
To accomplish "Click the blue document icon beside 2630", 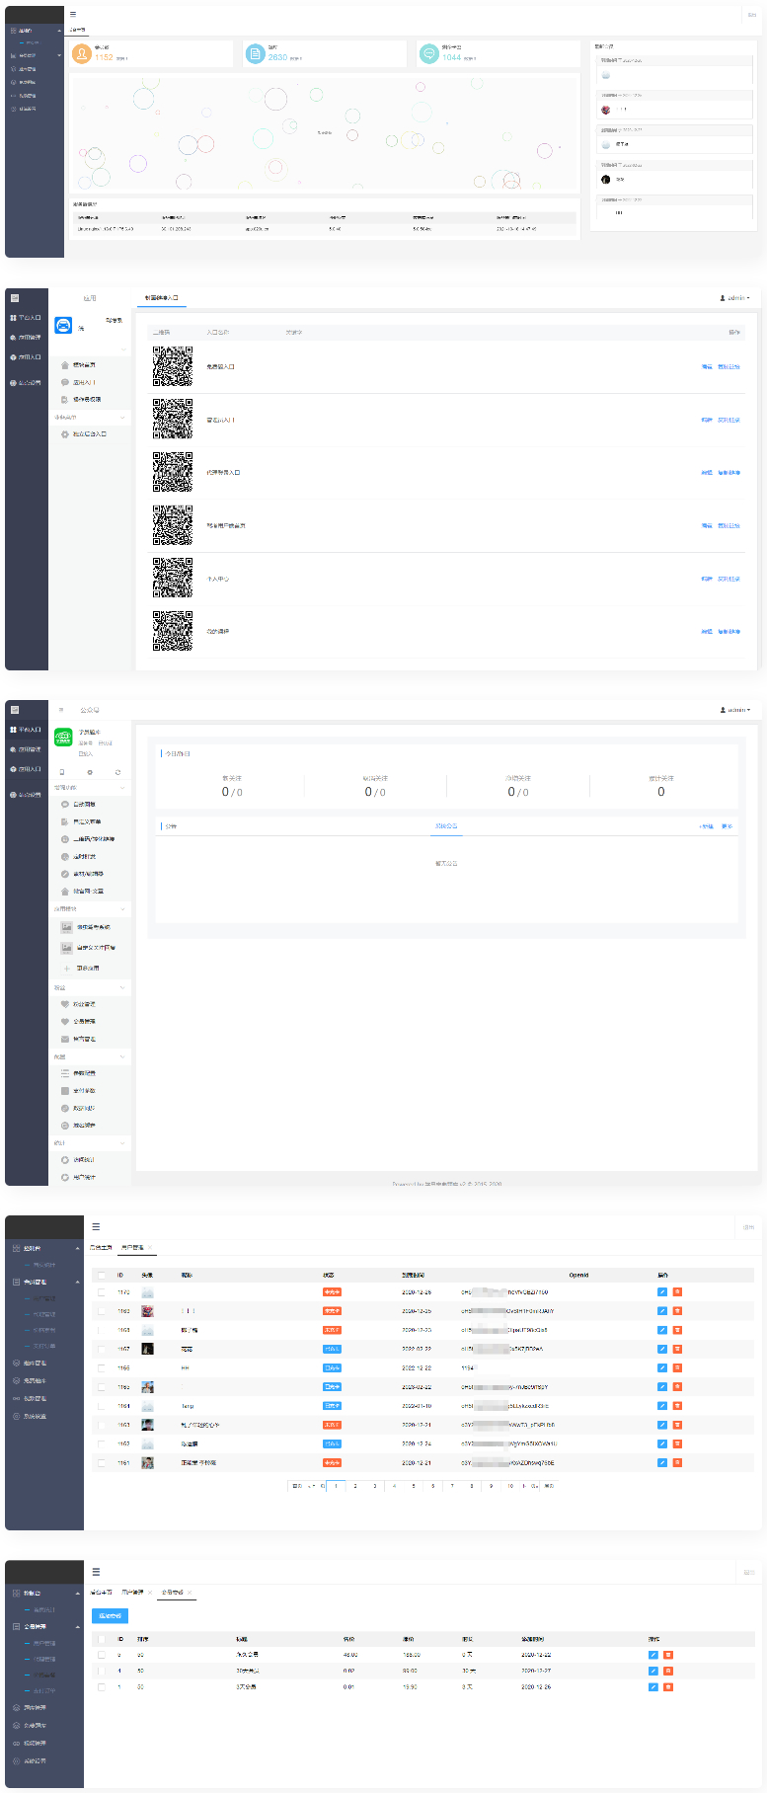I will coord(256,54).
